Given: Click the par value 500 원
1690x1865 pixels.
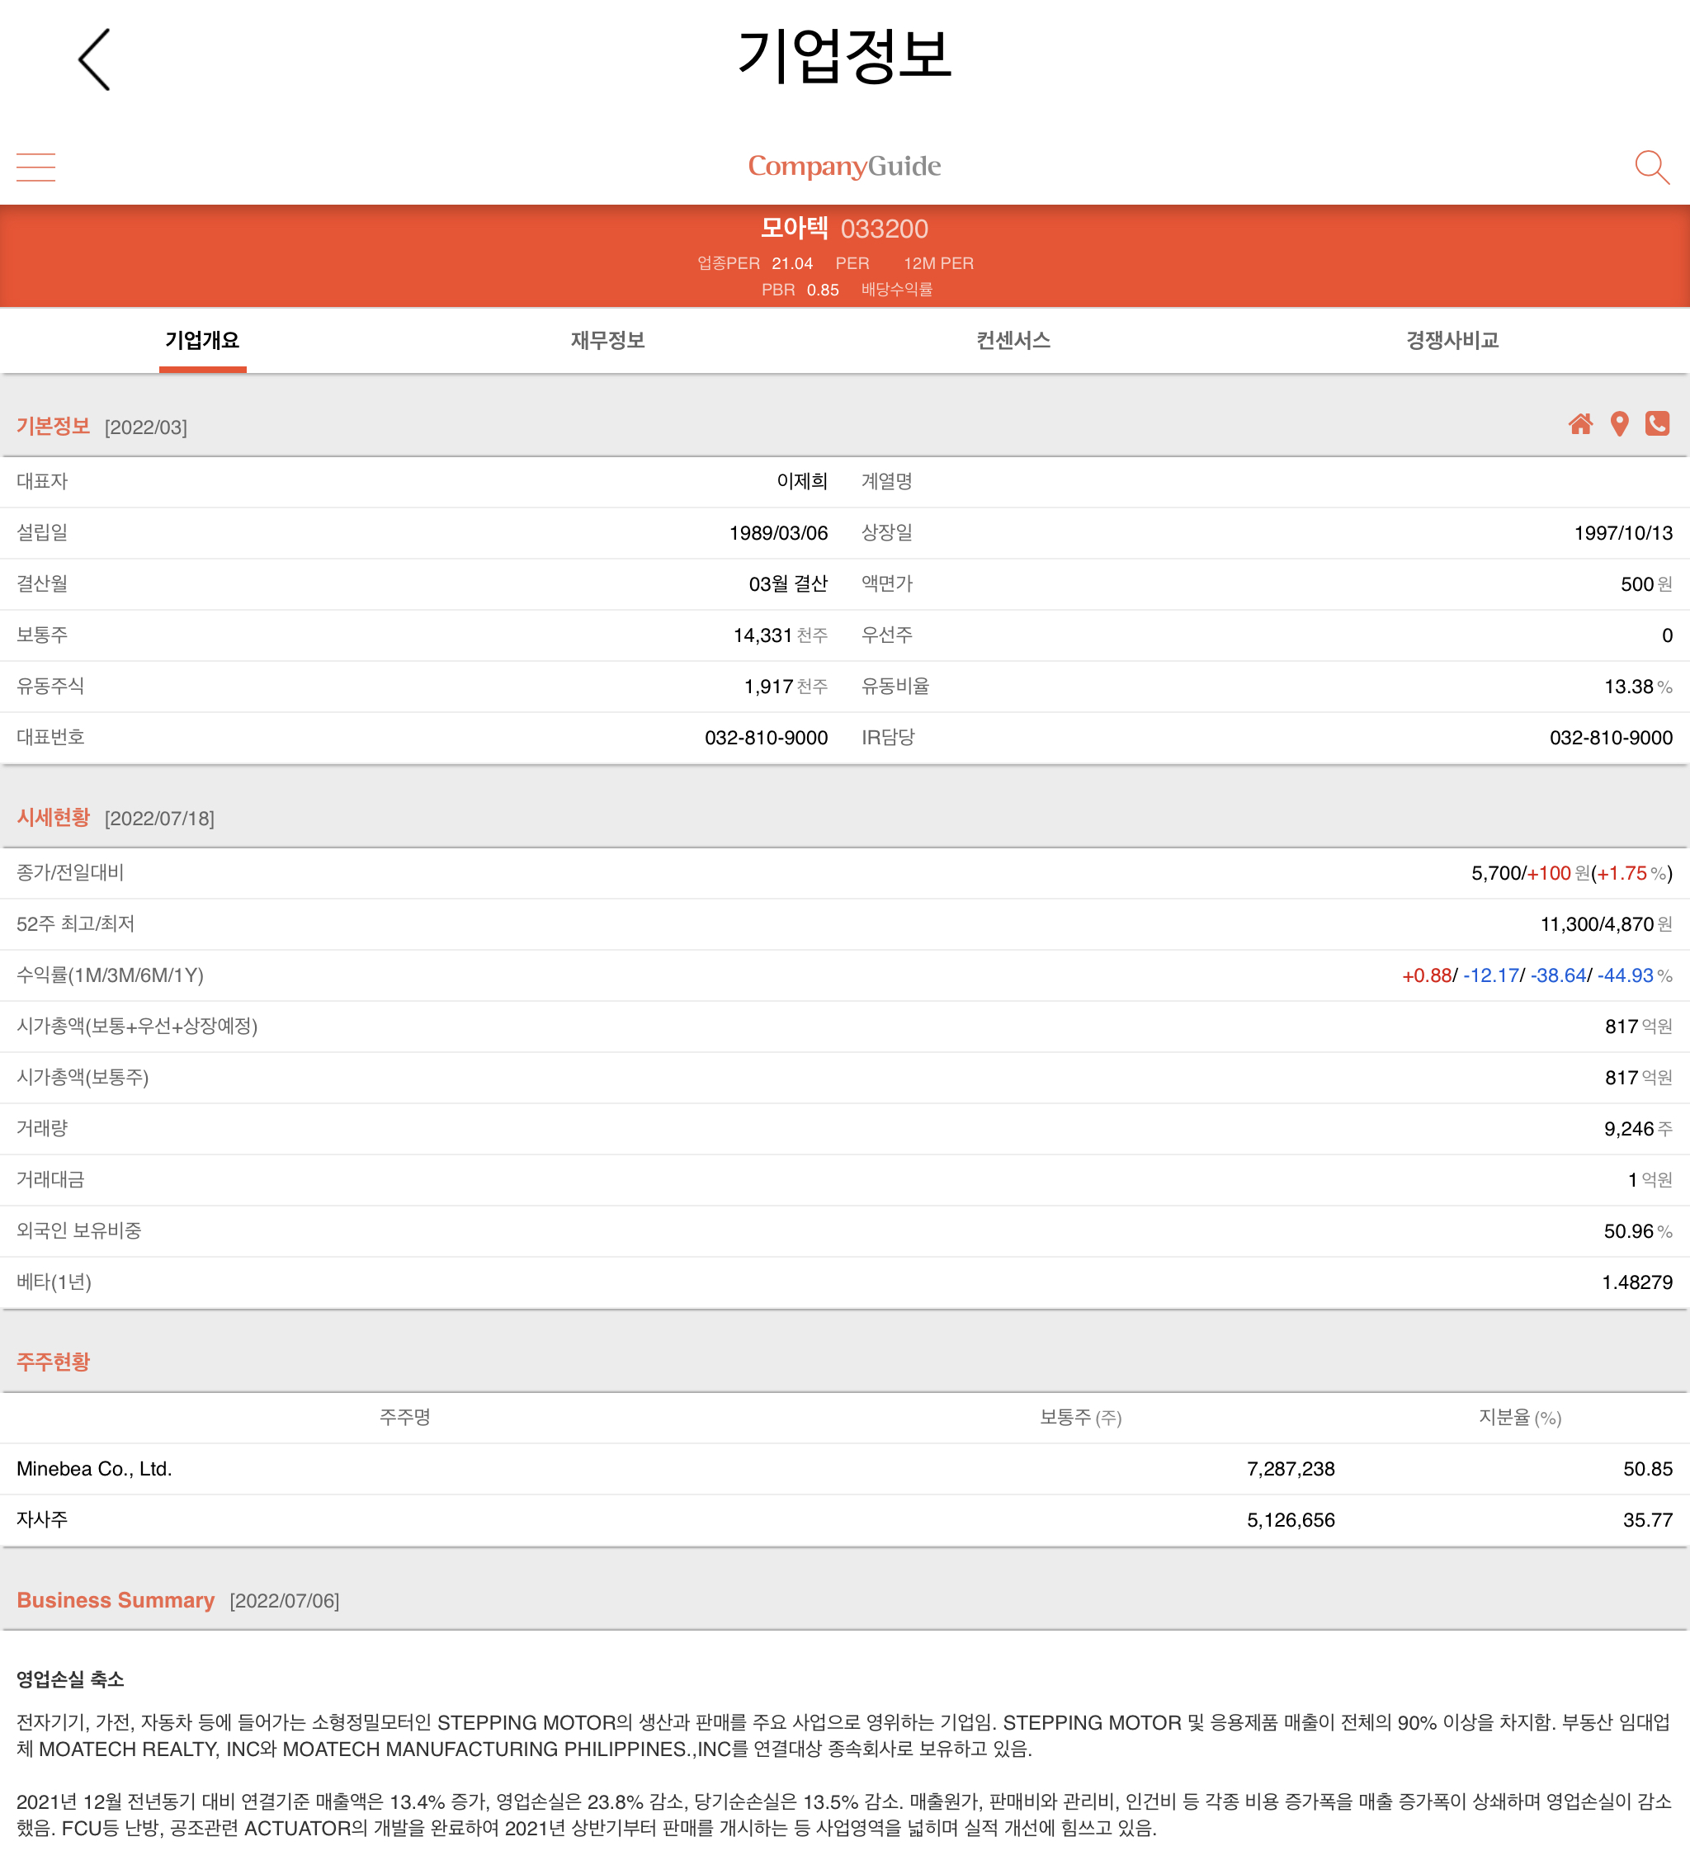Looking at the screenshot, I should 1646,583.
